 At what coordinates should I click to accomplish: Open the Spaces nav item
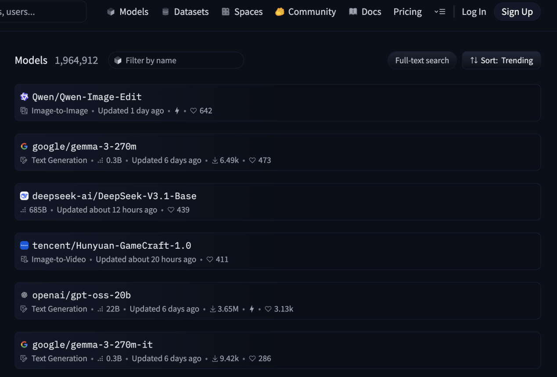[x=242, y=12]
